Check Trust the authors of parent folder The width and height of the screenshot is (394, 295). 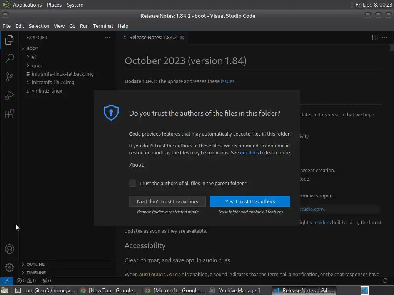(133, 183)
